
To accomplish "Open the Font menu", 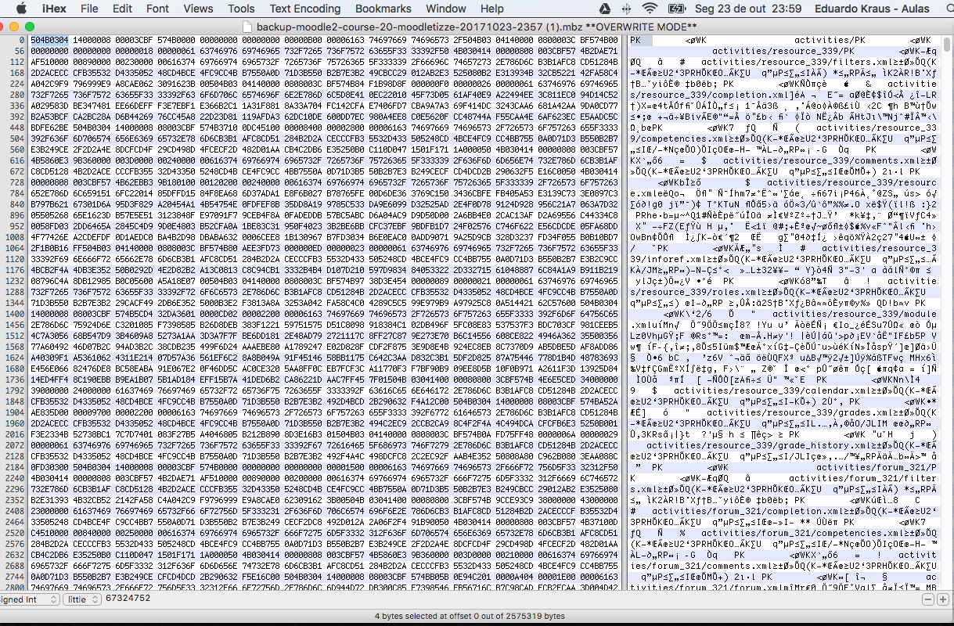I will [157, 9].
